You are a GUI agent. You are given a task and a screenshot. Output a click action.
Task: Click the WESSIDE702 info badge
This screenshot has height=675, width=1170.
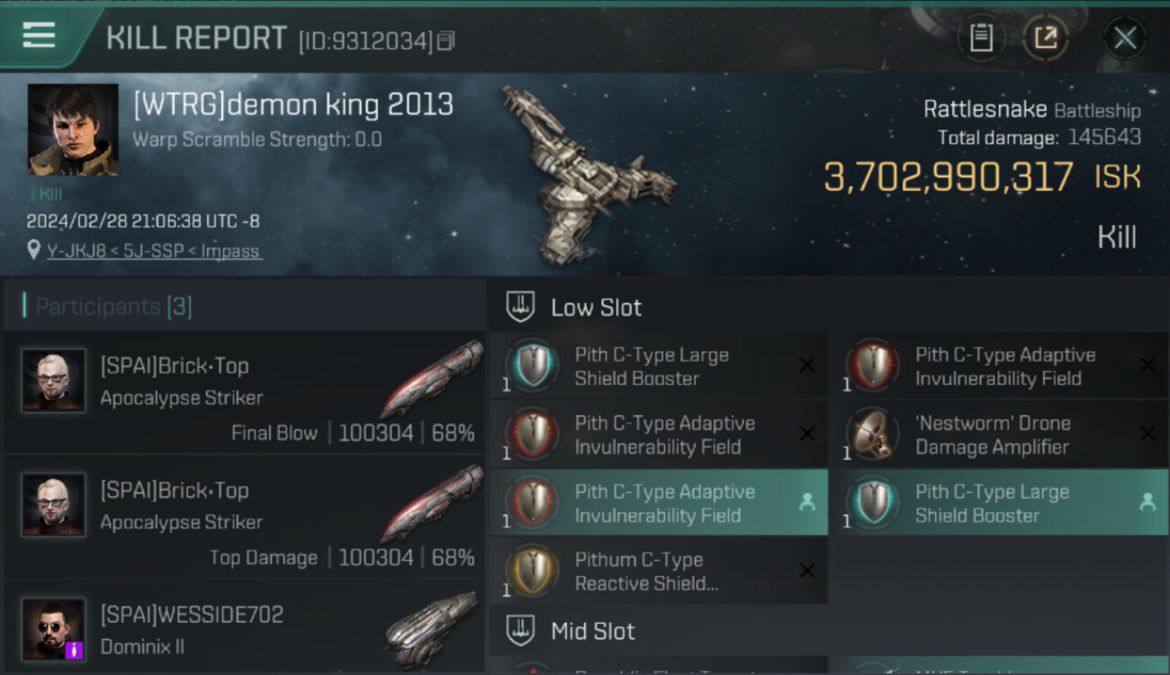74,650
